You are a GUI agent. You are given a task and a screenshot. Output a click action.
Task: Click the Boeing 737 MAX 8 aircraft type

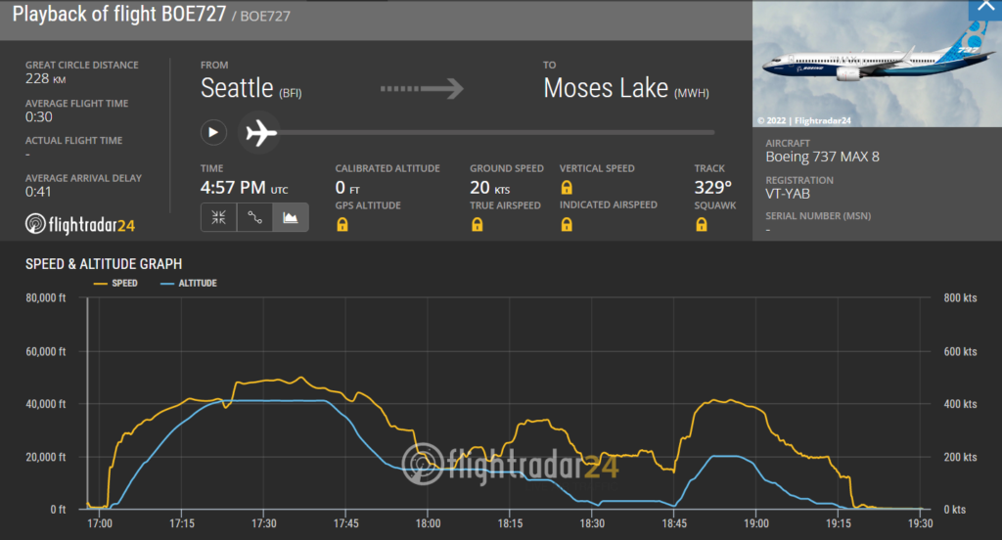point(822,157)
